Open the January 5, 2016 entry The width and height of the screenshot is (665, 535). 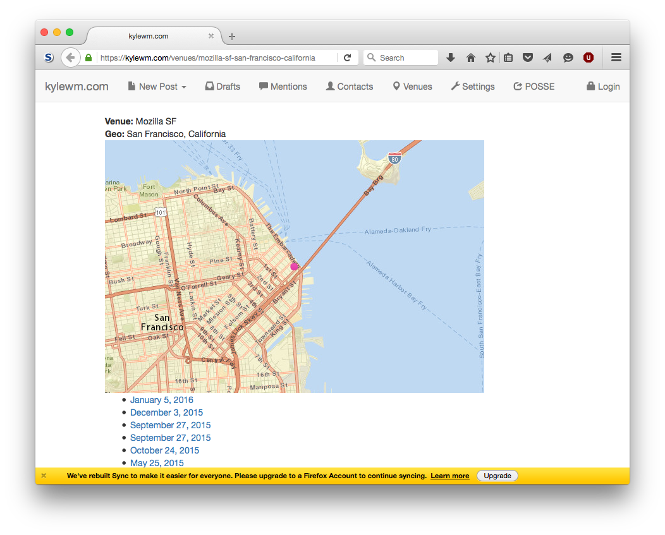[162, 400]
